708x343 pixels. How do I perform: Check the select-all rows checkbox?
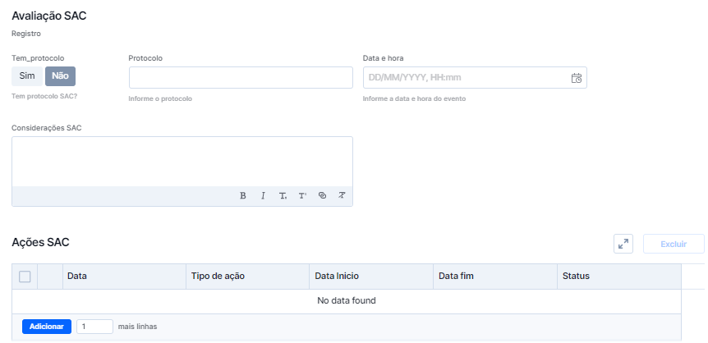[x=25, y=277]
